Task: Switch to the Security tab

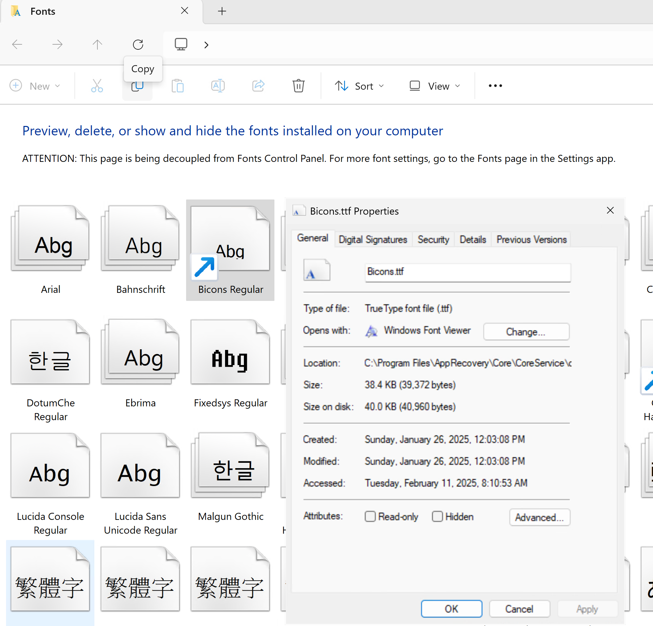Action: pyautogui.click(x=433, y=239)
